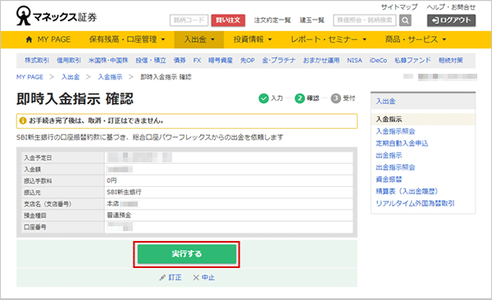Screen dimensions: 492x300
Task: Expand the 投資情報 dropdown menu
Action: [253, 39]
